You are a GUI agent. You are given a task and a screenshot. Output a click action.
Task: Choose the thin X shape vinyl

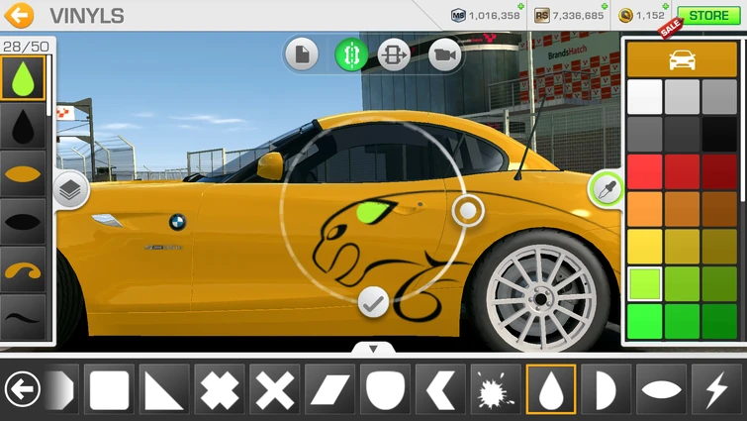(x=275, y=389)
